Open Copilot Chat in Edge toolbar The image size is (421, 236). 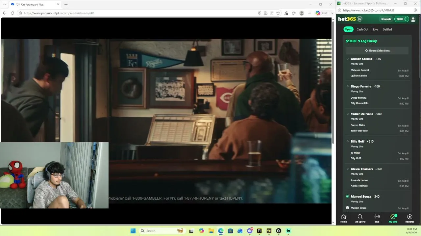click(322, 13)
